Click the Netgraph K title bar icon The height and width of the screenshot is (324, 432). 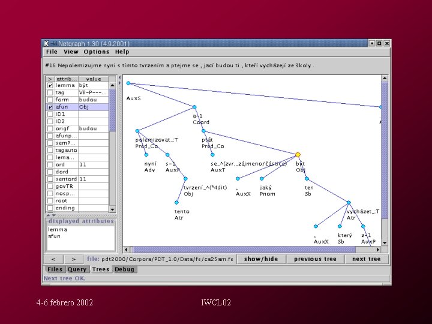pos(47,44)
